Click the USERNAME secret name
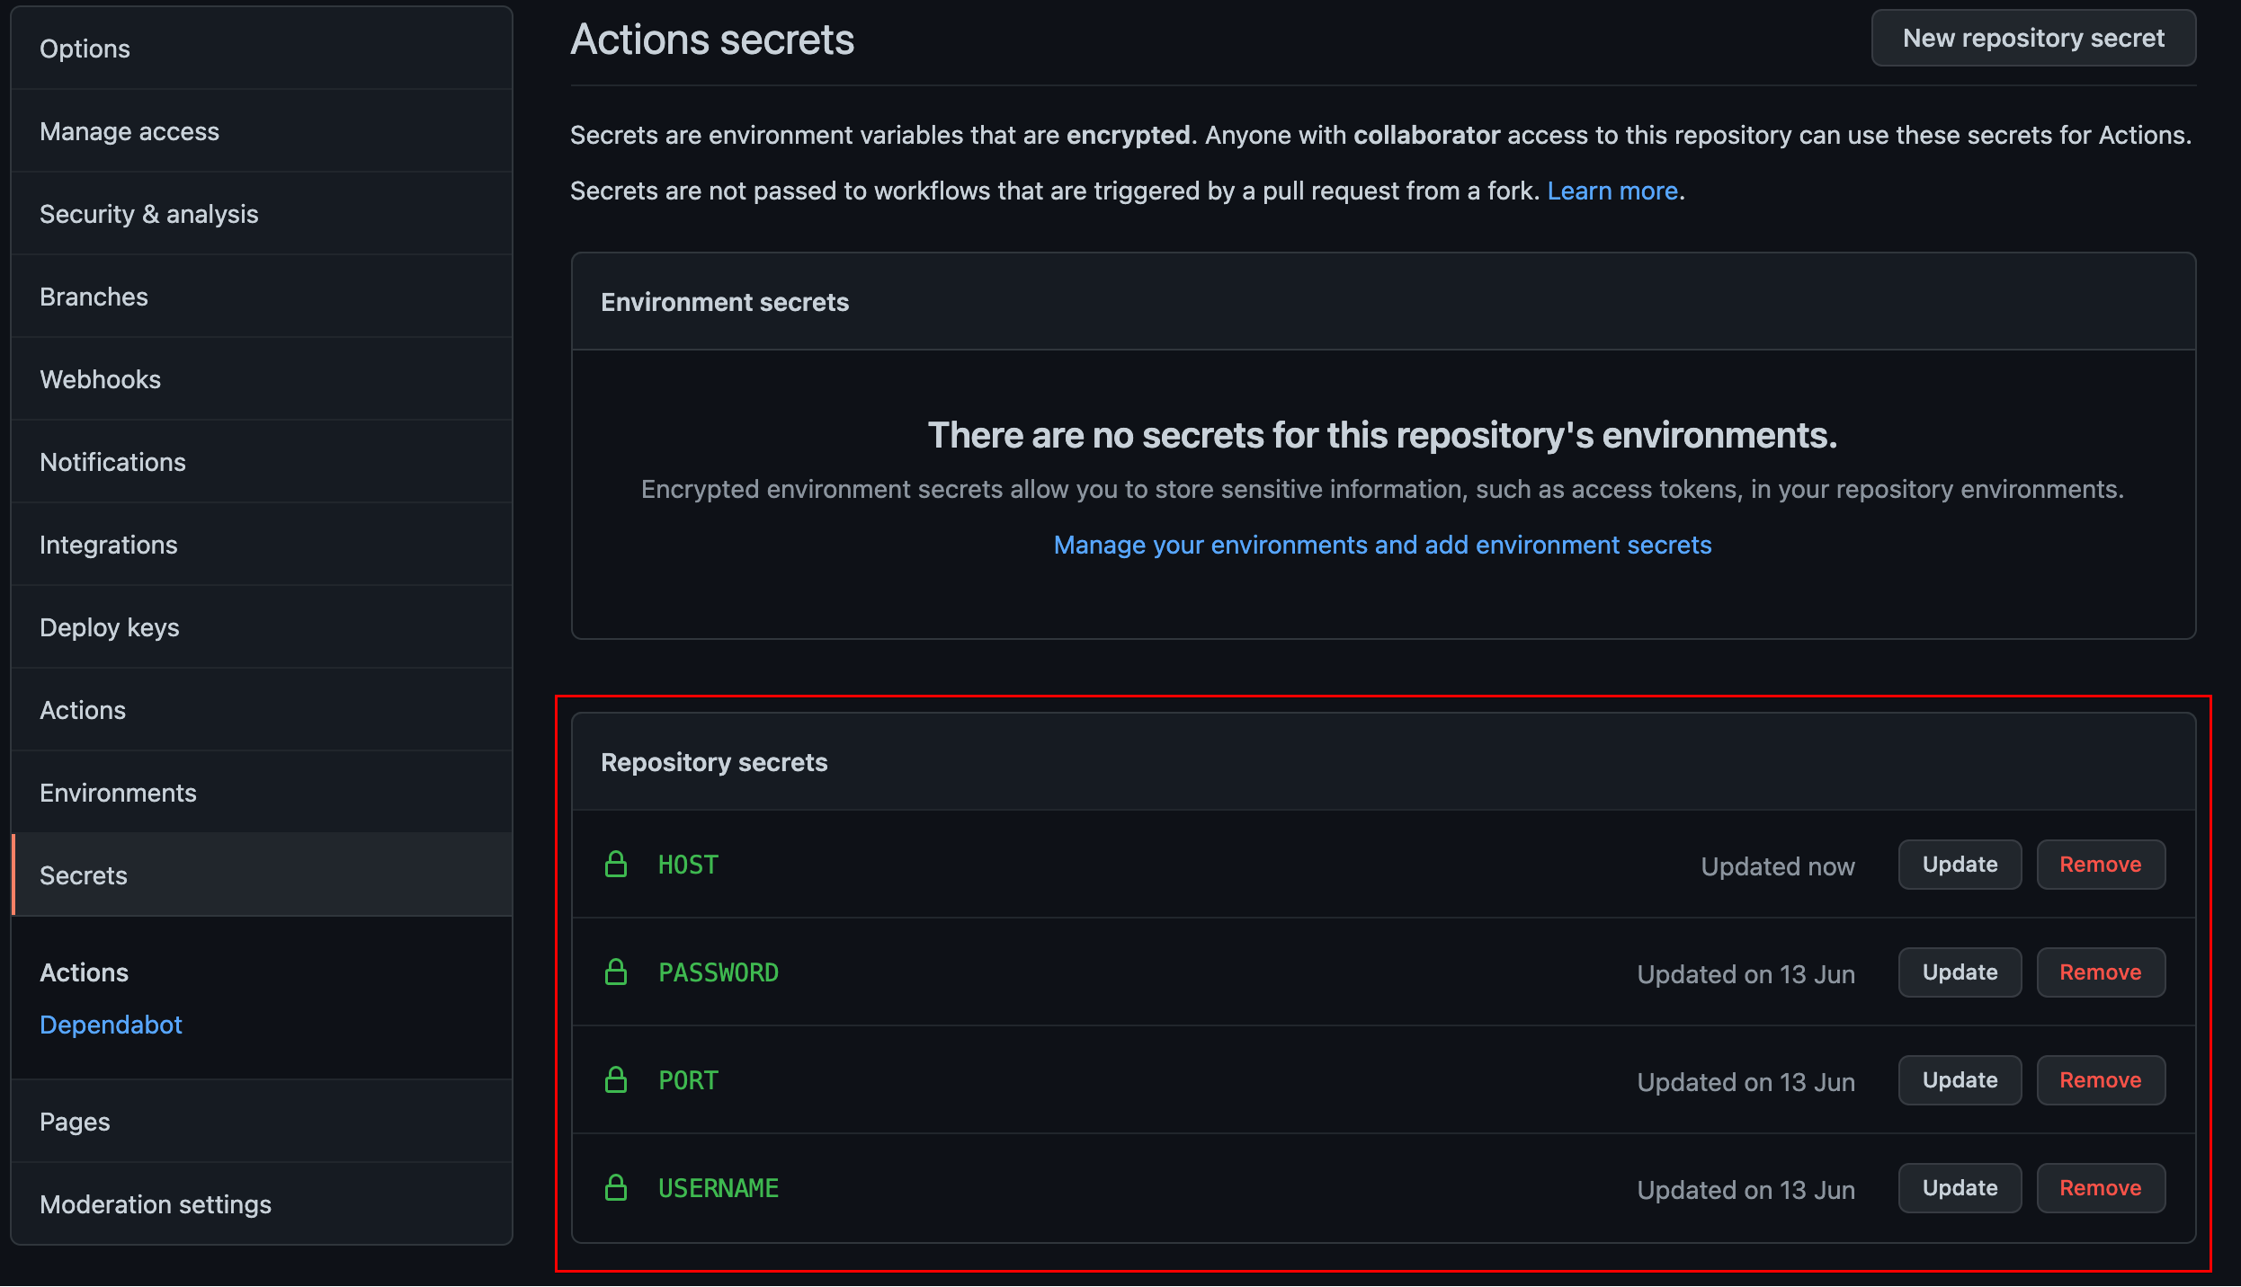 tap(719, 1188)
